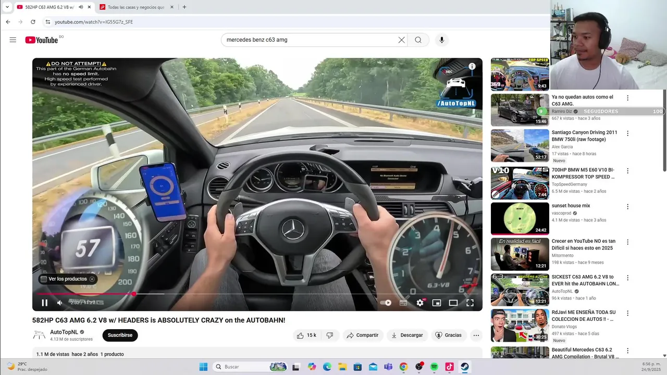Dismiss the Ver los productos chip

click(x=92, y=279)
